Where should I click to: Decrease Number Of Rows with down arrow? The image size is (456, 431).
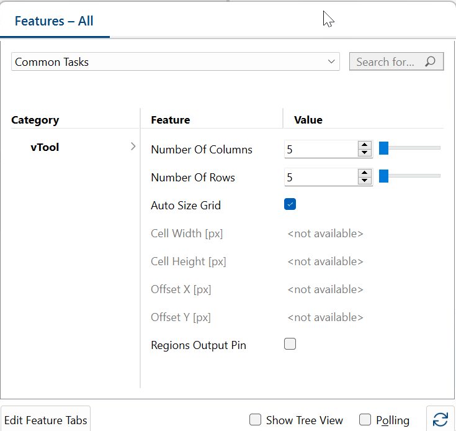point(365,181)
